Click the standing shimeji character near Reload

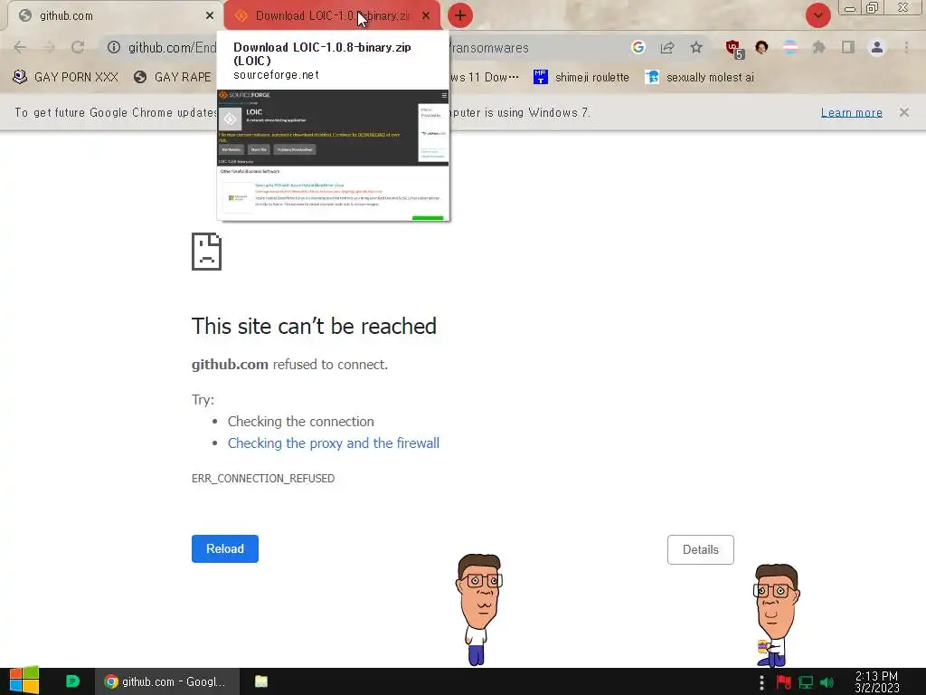479,609
